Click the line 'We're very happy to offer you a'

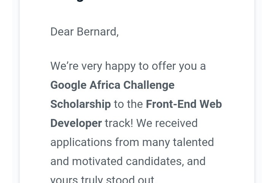128,66
